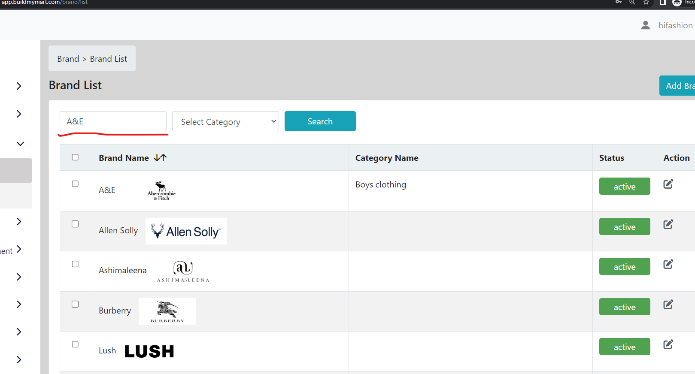The image size is (695, 374).
Task: Click the Add Brand button
Action: (x=677, y=86)
